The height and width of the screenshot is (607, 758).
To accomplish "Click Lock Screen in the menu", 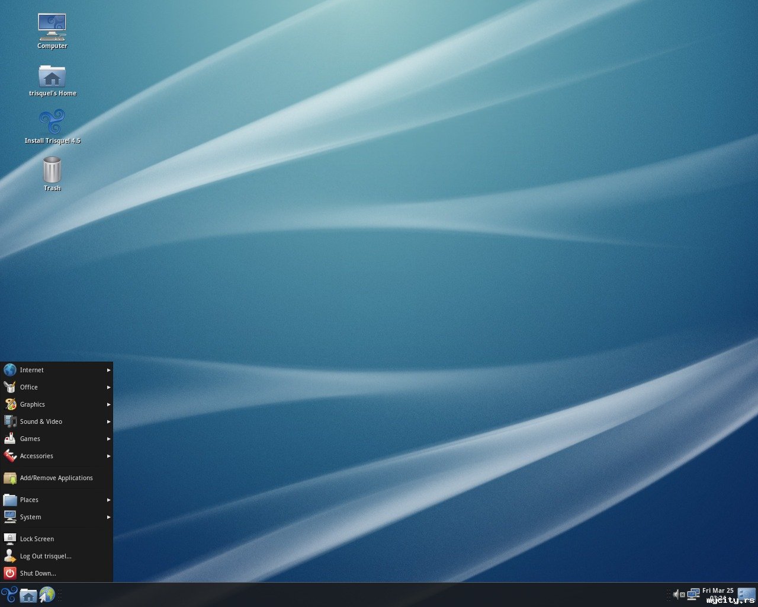I will (x=37, y=539).
